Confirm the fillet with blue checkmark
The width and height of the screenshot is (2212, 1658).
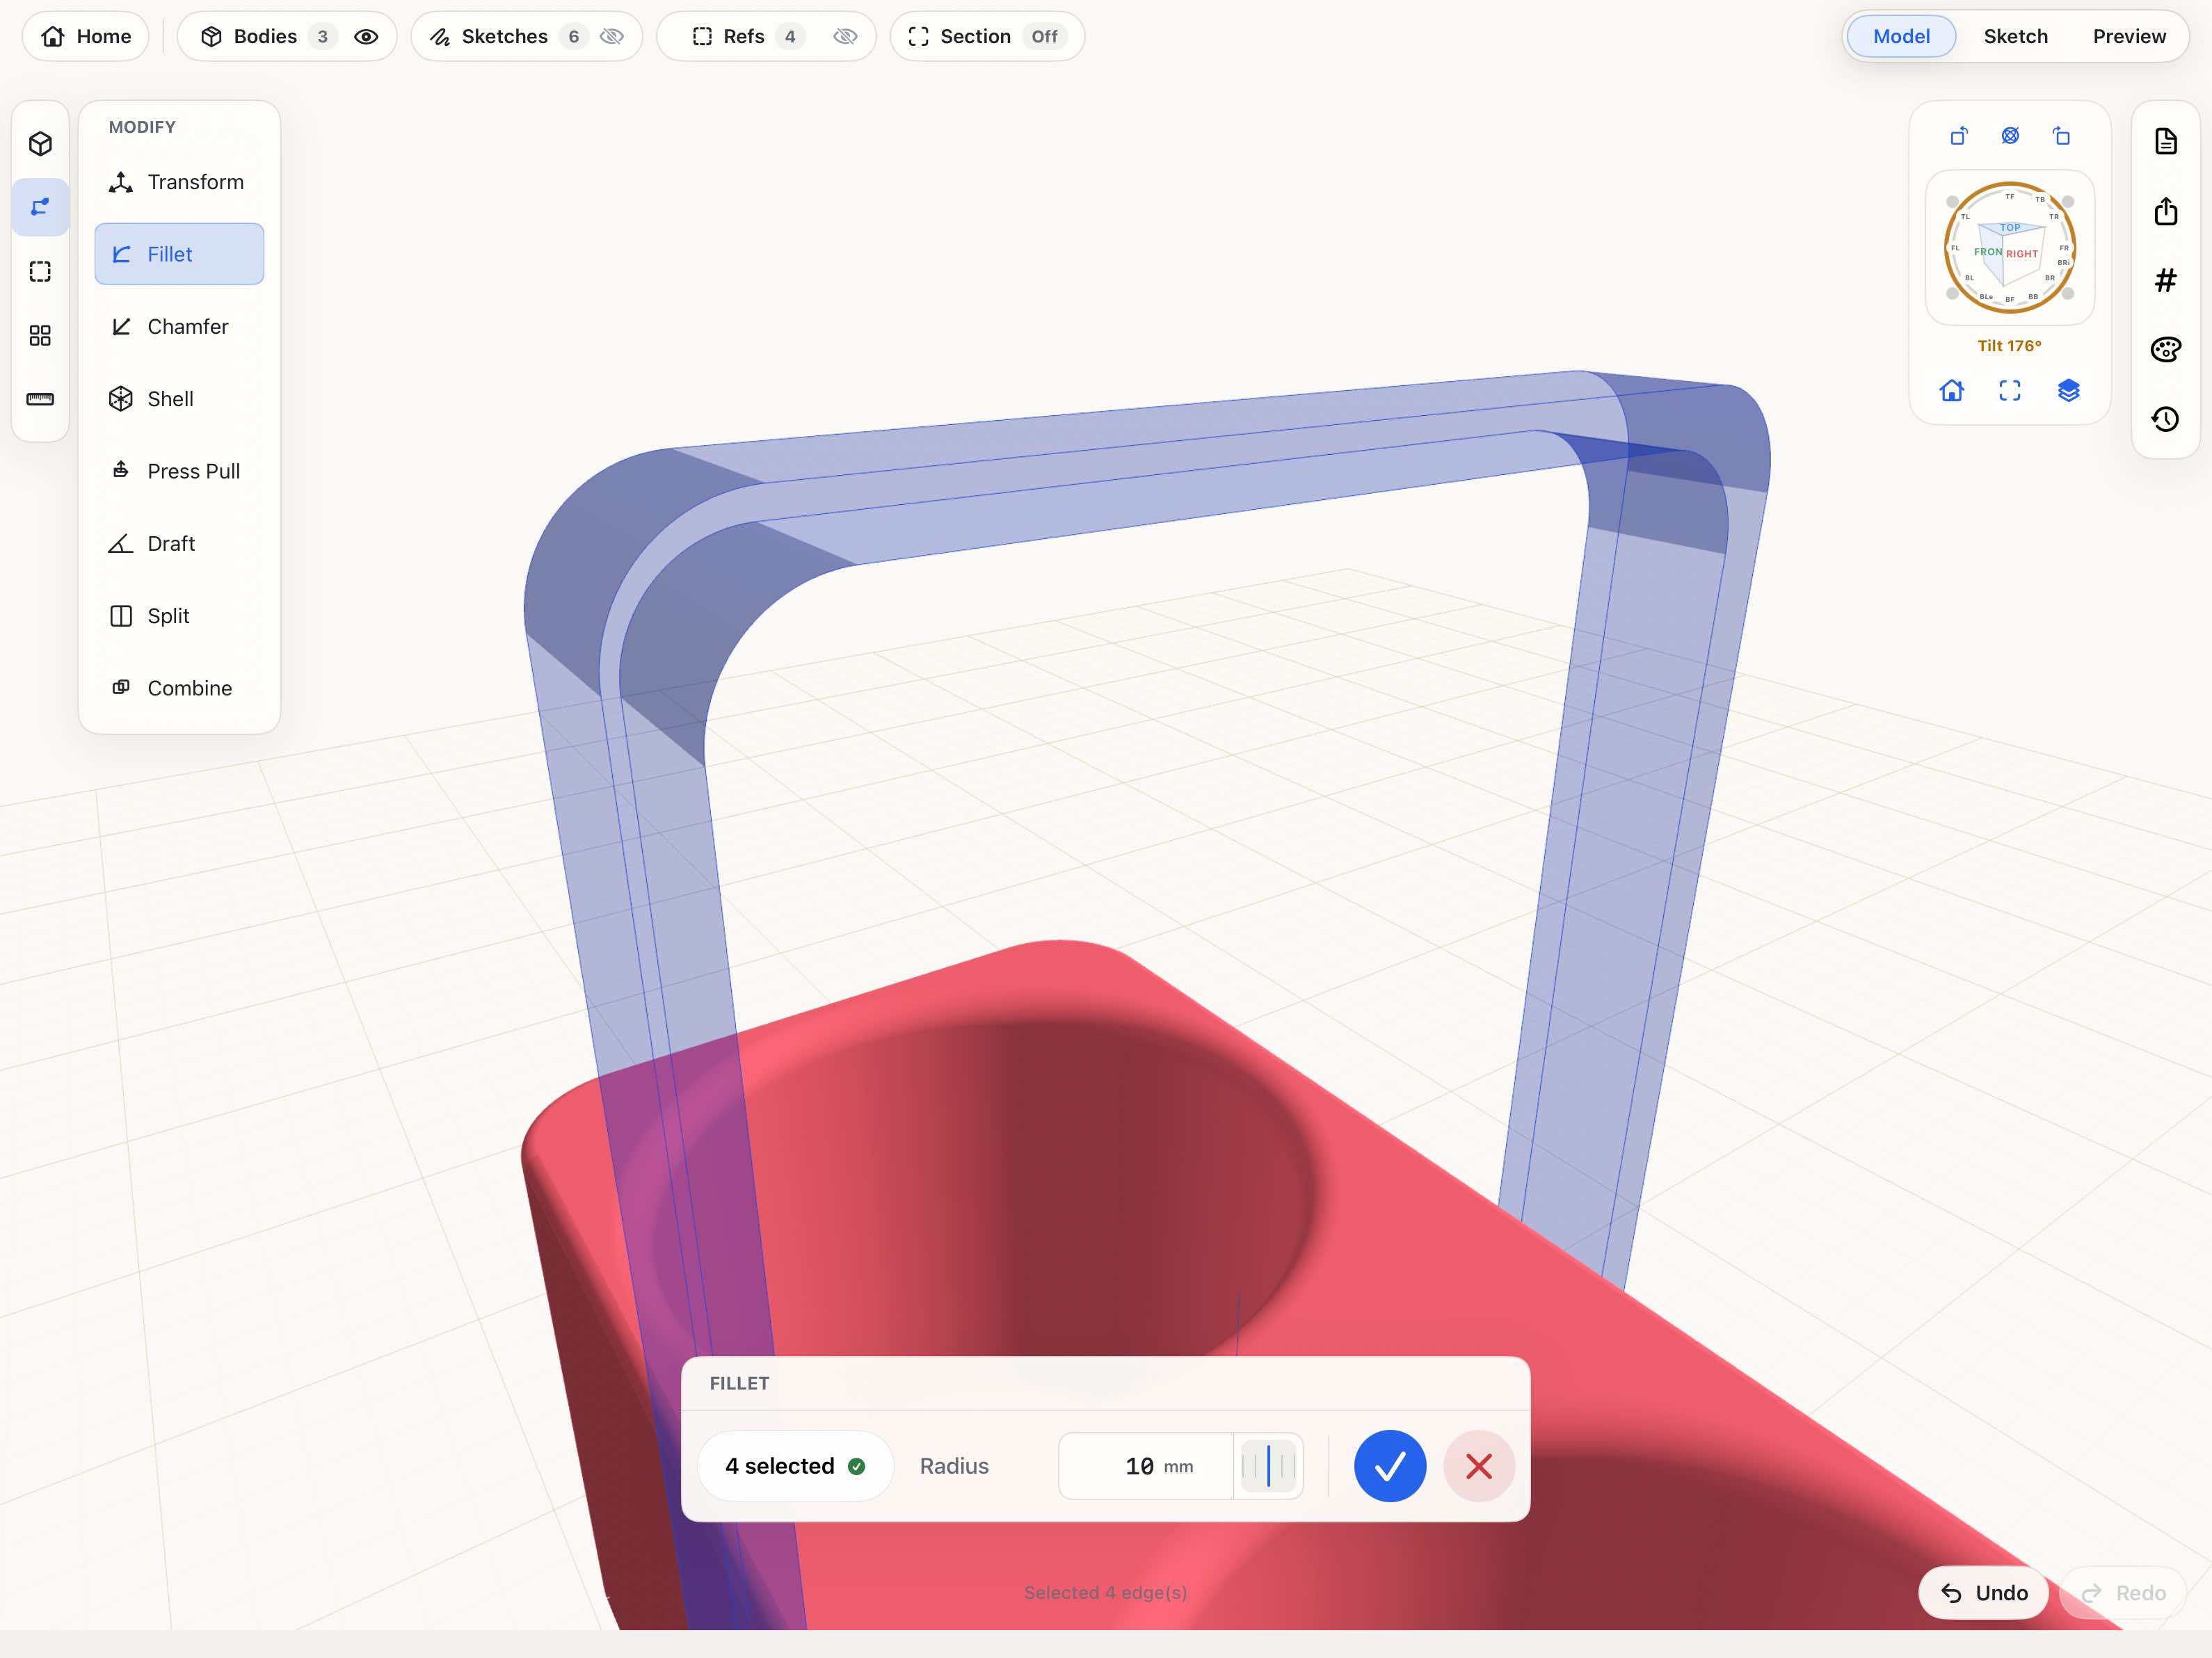[x=1390, y=1466]
